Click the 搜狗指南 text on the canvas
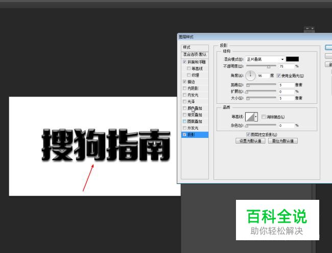Image resolution: width=332 pixels, height=253 pixels. tap(106, 145)
